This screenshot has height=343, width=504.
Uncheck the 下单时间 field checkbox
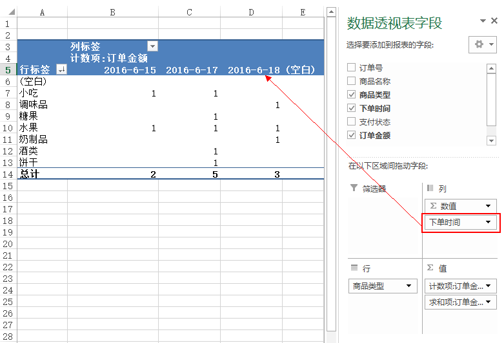tap(351, 107)
